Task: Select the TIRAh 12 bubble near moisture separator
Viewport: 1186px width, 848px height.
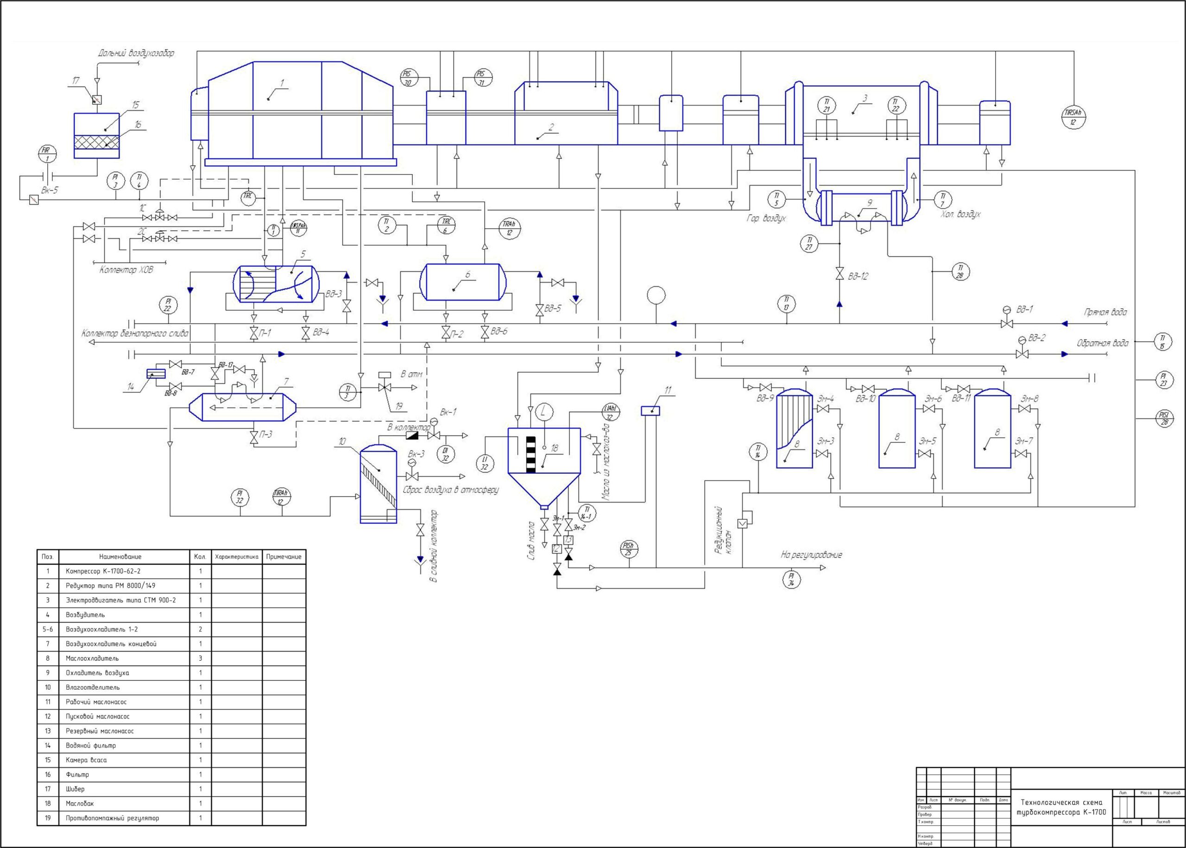Action: click(x=281, y=497)
